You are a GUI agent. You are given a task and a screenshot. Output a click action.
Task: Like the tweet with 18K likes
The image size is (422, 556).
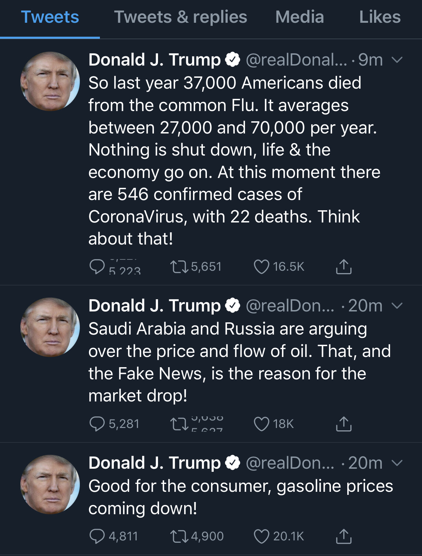[x=261, y=424]
